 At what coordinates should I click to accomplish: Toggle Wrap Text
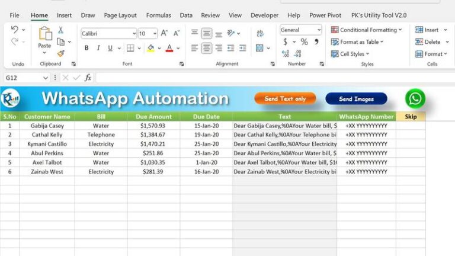260,33
